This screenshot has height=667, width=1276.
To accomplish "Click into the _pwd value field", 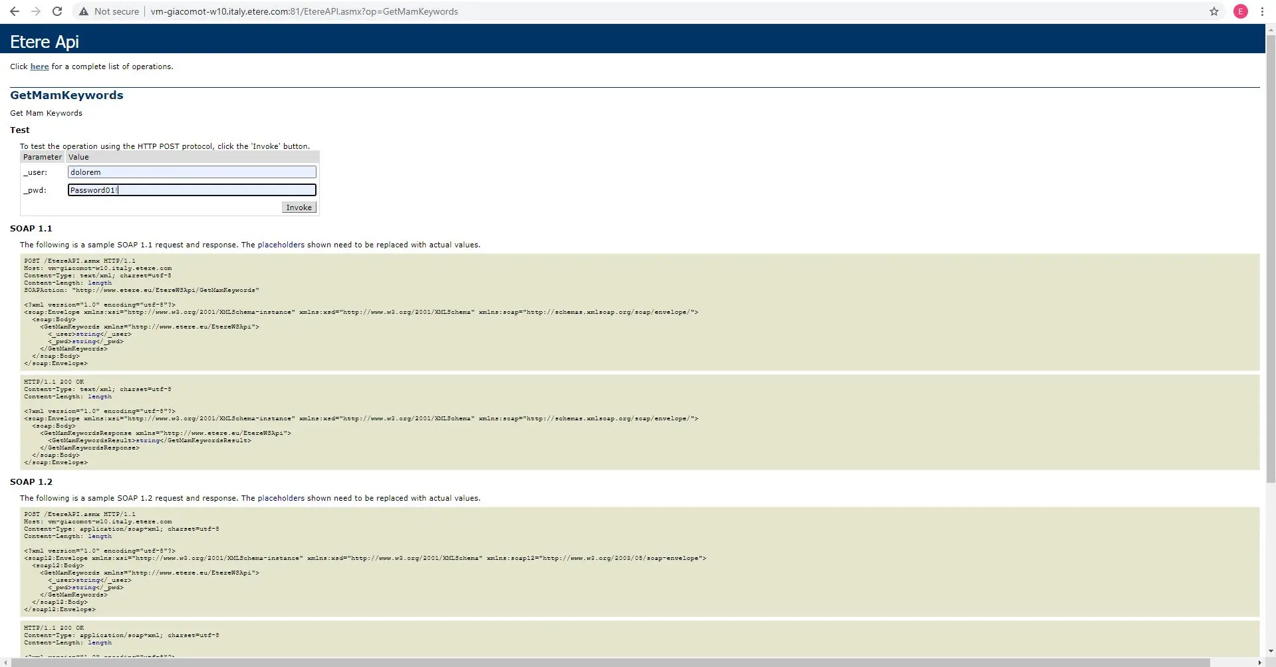I will tap(191, 190).
